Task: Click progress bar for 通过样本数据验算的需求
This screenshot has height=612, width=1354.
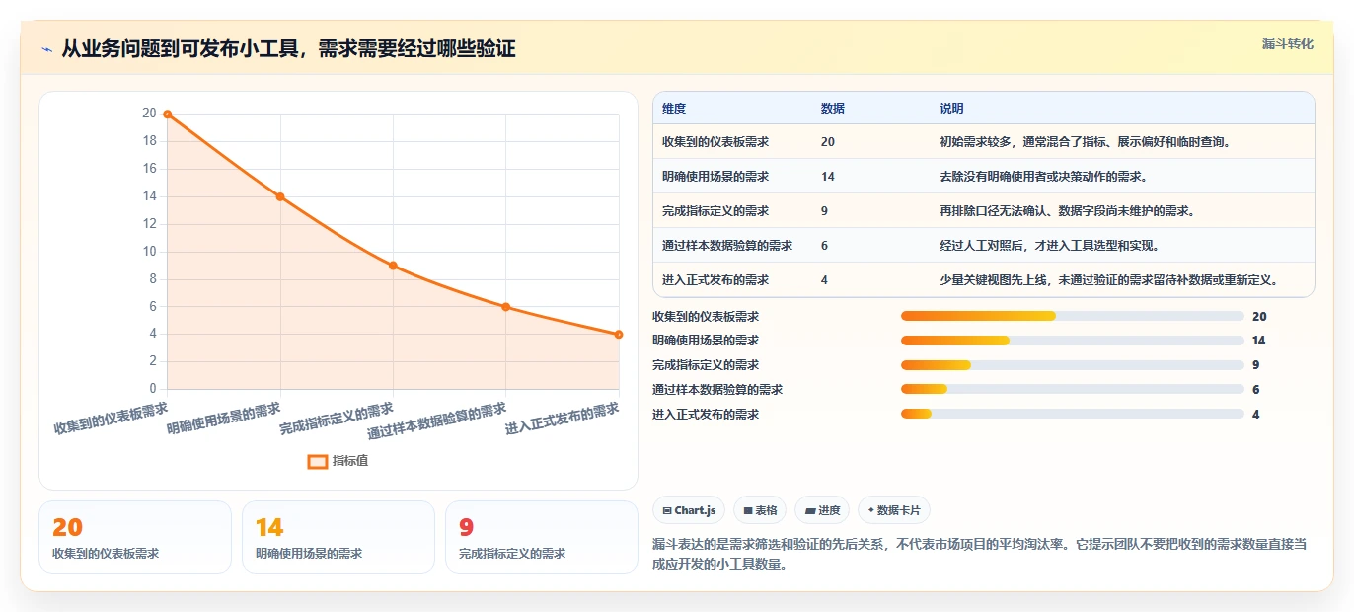Action: pos(1072,390)
